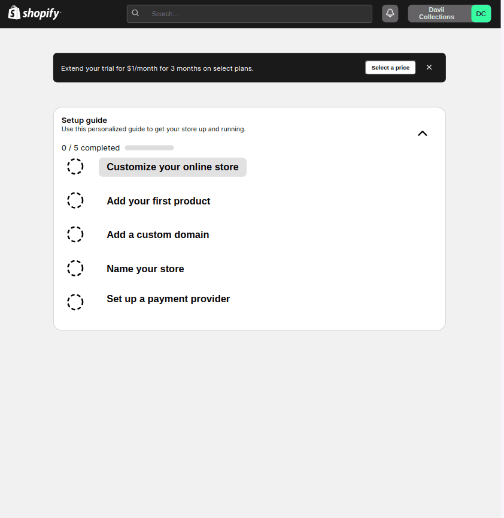Image resolution: width=504 pixels, height=518 pixels.
Task: Open Customize your online store step
Action: click(x=172, y=167)
